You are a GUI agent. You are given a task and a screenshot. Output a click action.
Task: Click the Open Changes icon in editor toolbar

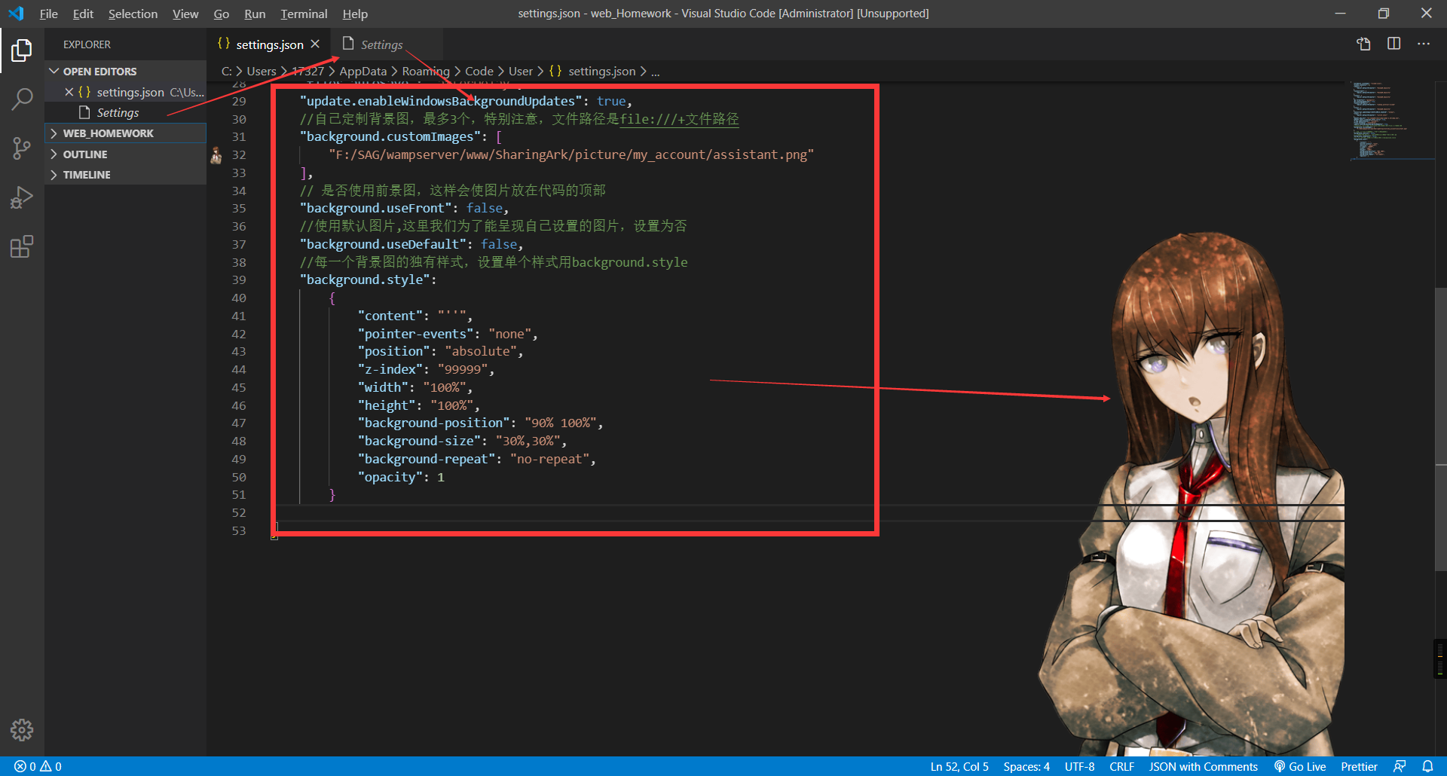(1363, 44)
